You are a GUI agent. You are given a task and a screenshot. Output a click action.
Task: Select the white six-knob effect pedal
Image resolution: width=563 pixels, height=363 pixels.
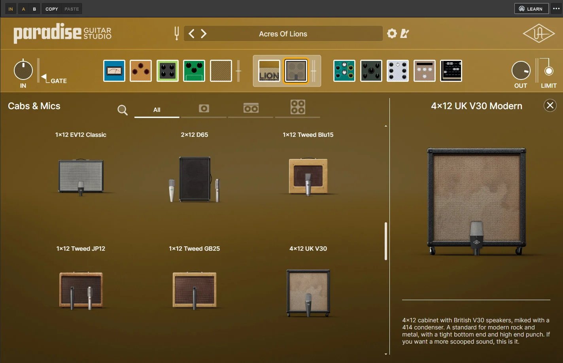point(398,71)
